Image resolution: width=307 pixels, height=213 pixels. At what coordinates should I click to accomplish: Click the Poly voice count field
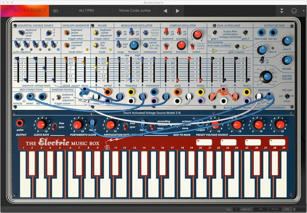(236, 209)
